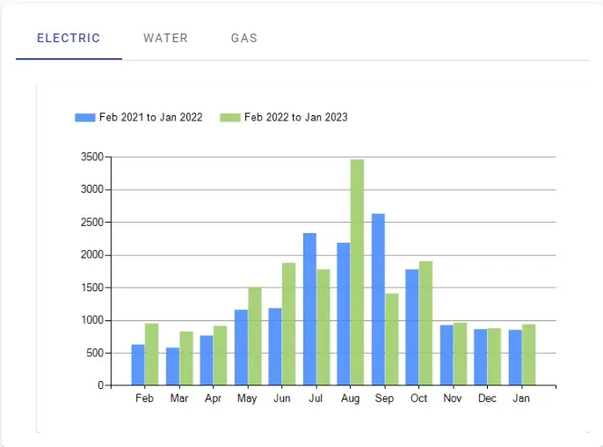Select the blue February bar
Screen dimensions: 603x447
[138, 364]
